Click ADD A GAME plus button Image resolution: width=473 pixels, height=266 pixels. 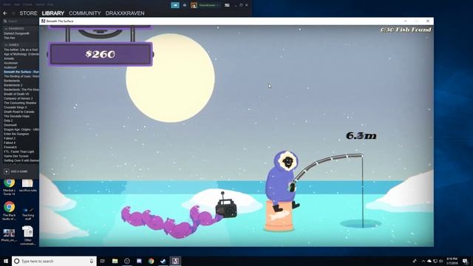point(7,171)
